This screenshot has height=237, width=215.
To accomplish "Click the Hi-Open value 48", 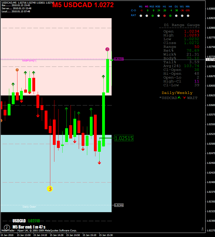I will pyautogui.click(x=197, y=74).
